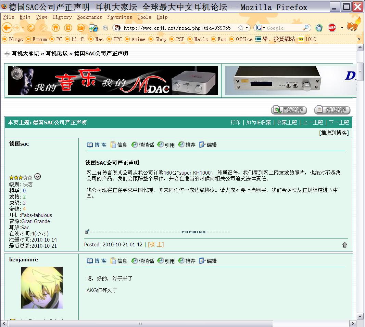The image size is (365, 327).
Task: Bookmark the page with the star icon
Action: (241, 28)
